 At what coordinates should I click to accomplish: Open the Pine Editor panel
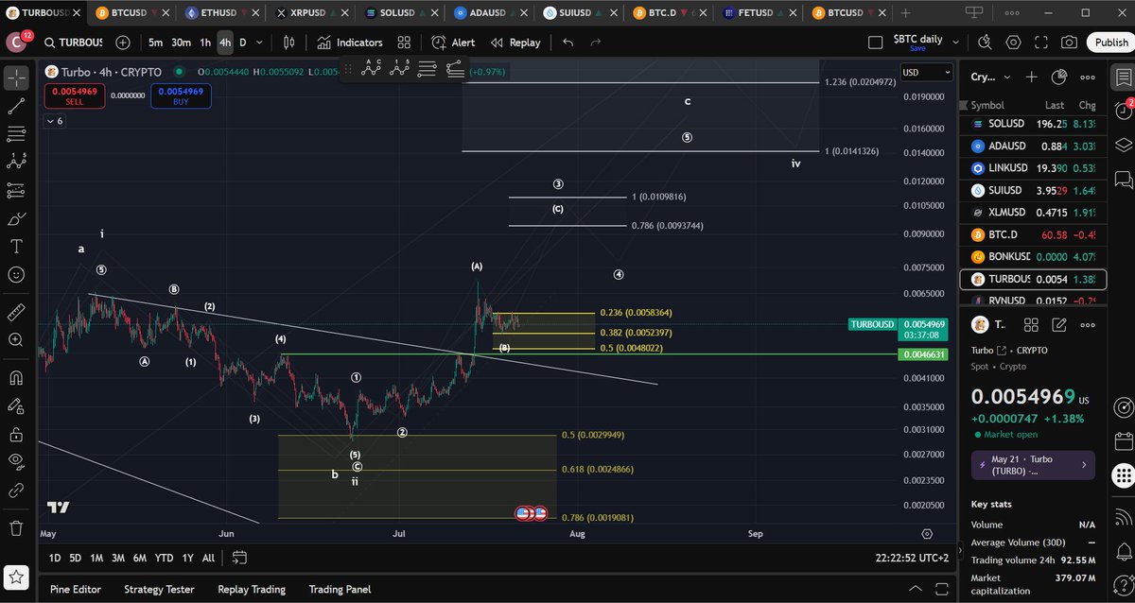76,589
